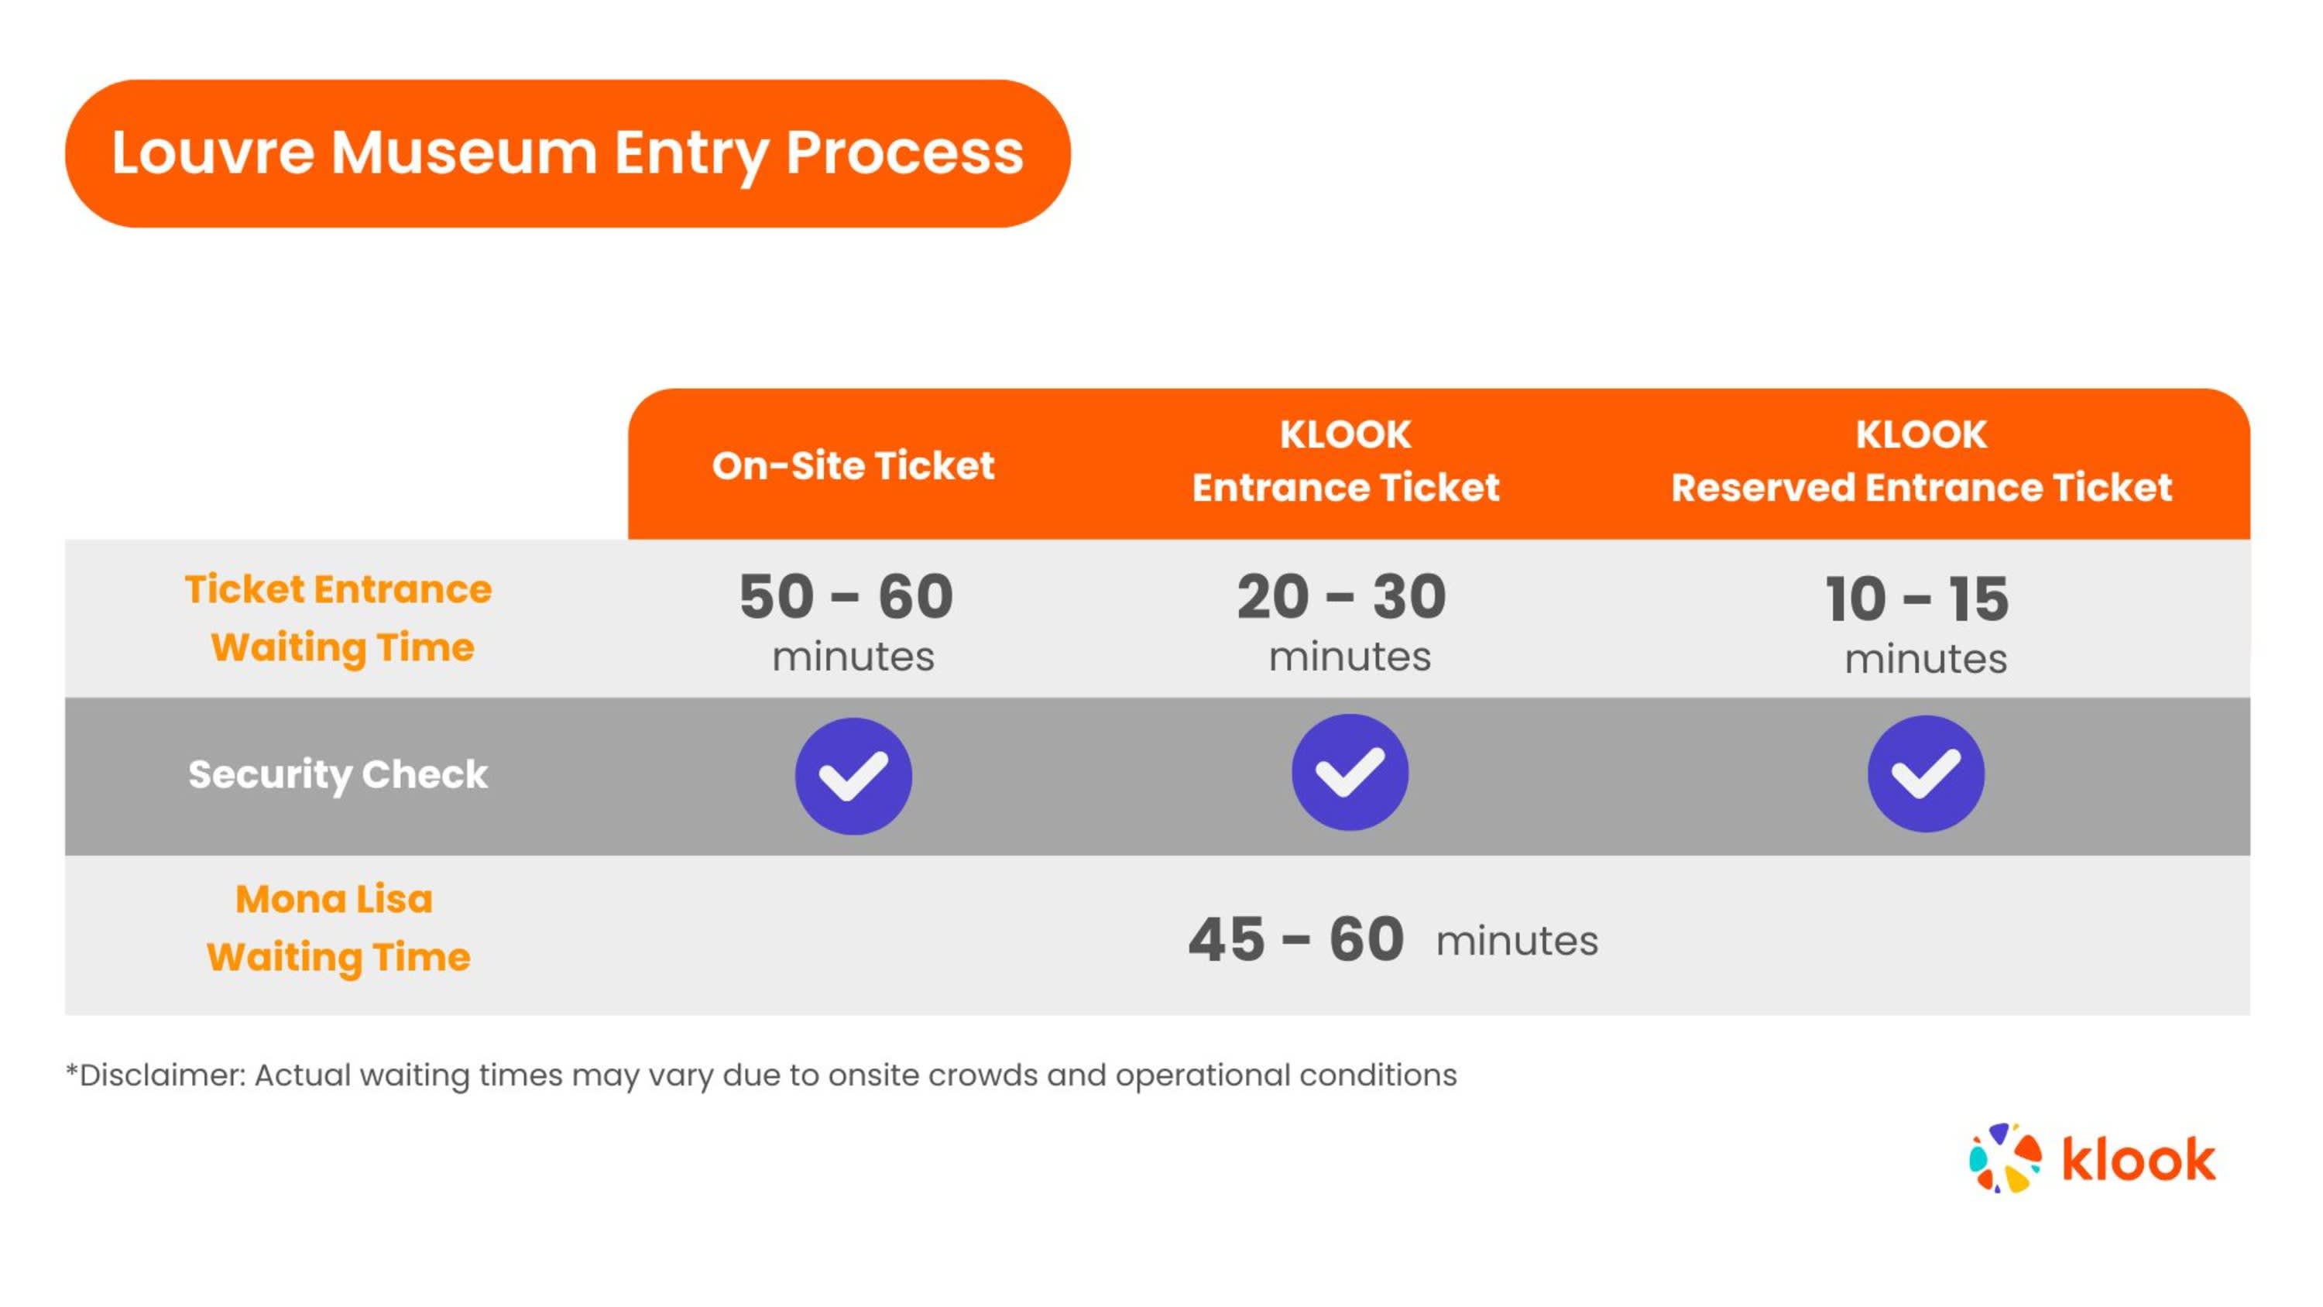Click the Ticket Entrance Waiting Time row label
Image resolution: width=2323 pixels, height=1307 pixels.
[339, 619]
